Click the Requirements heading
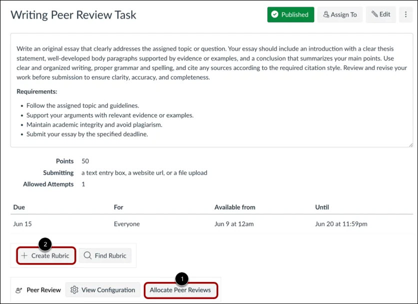Image resolution: width=418 pixels, height=304 pixels. pos(37,91)
